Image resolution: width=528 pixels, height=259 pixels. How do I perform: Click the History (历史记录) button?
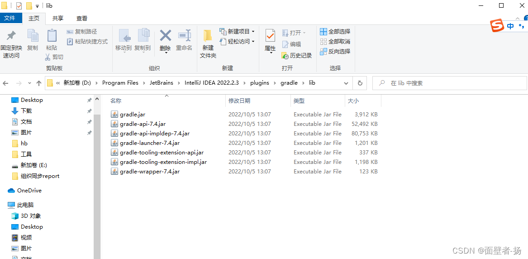(297, 56)
